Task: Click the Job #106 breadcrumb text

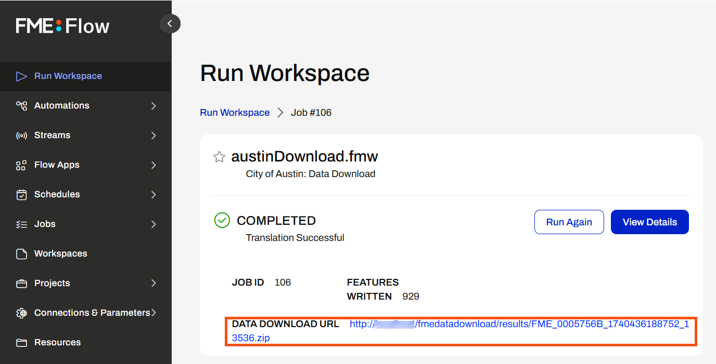Action: [311, 113]
